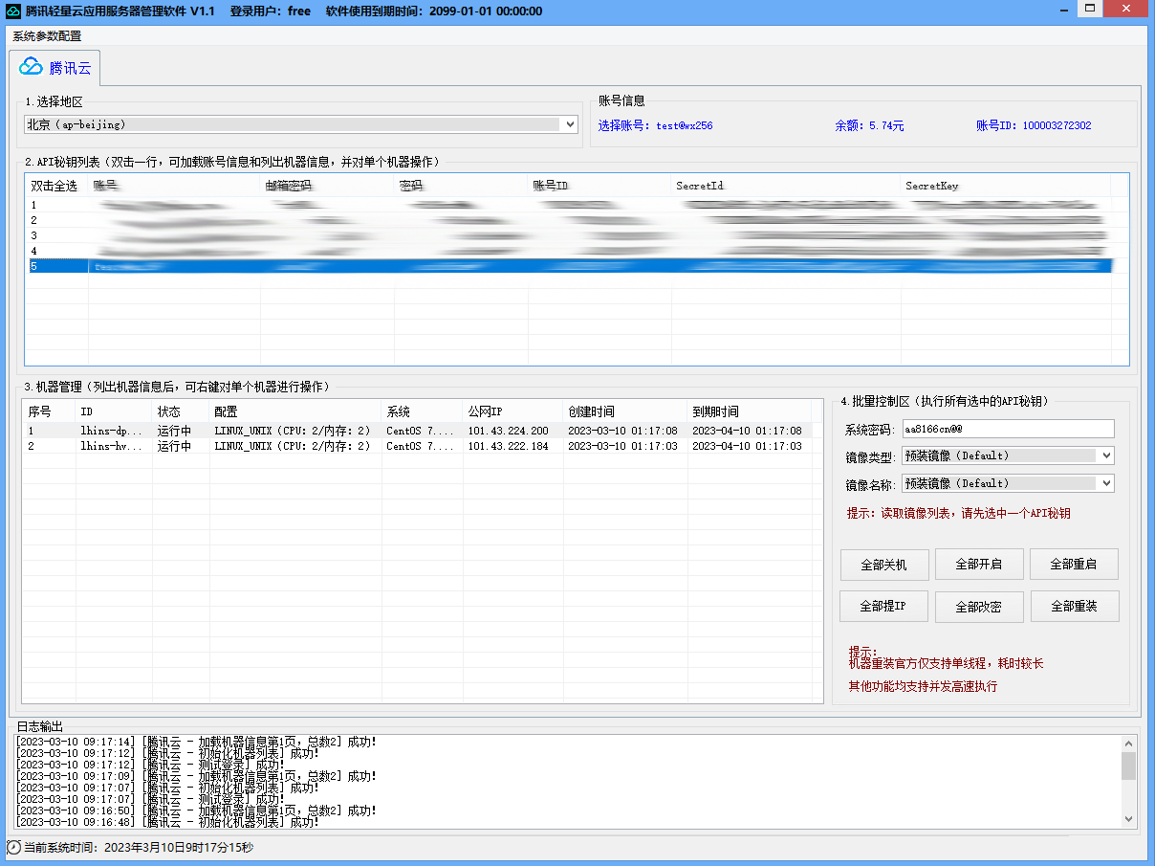Click the 双击全选 column header

point(55,186)
